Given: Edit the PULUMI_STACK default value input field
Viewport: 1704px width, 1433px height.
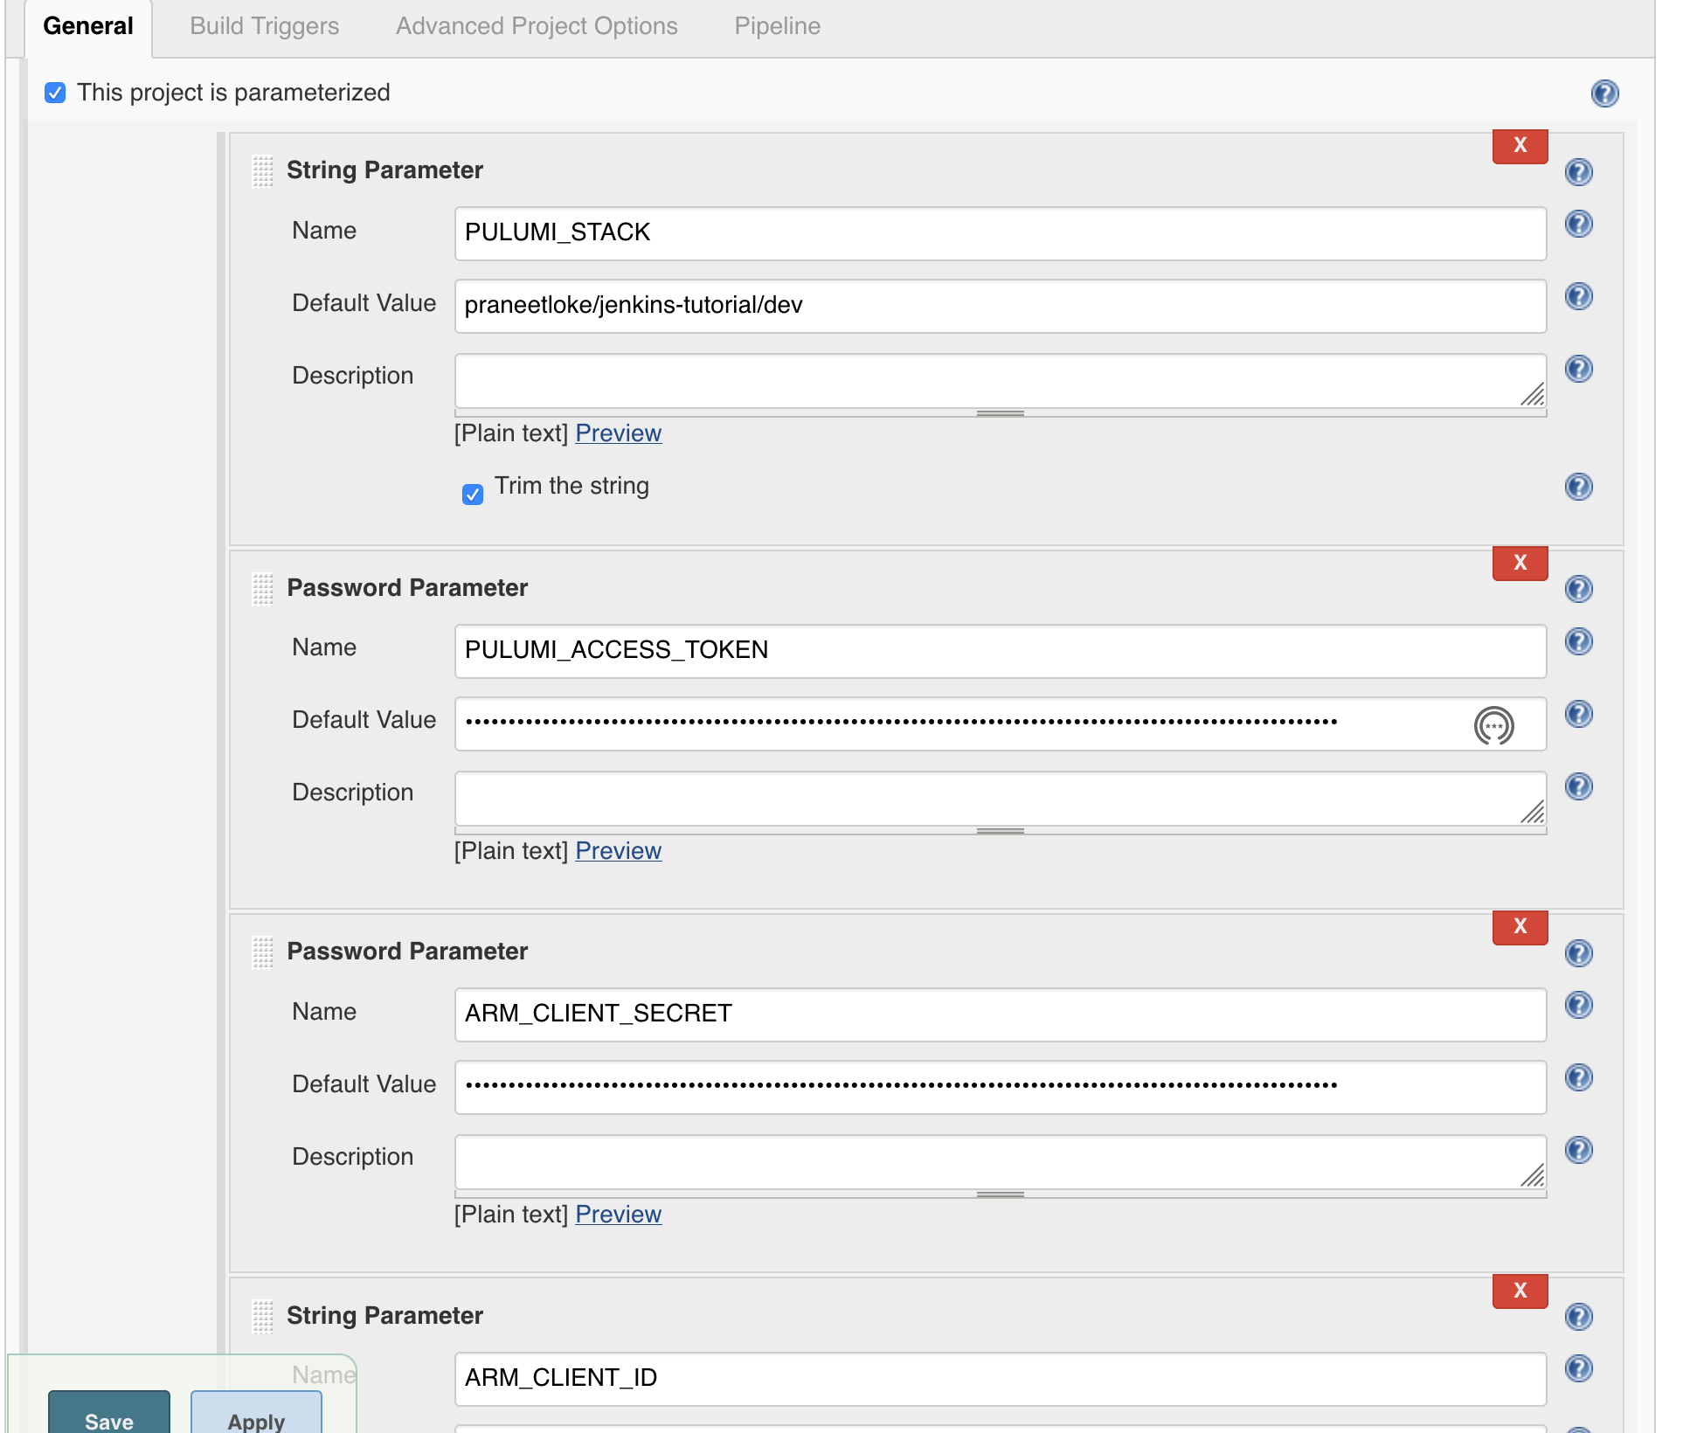Looking at the screenshot, I should click(998, 304).
